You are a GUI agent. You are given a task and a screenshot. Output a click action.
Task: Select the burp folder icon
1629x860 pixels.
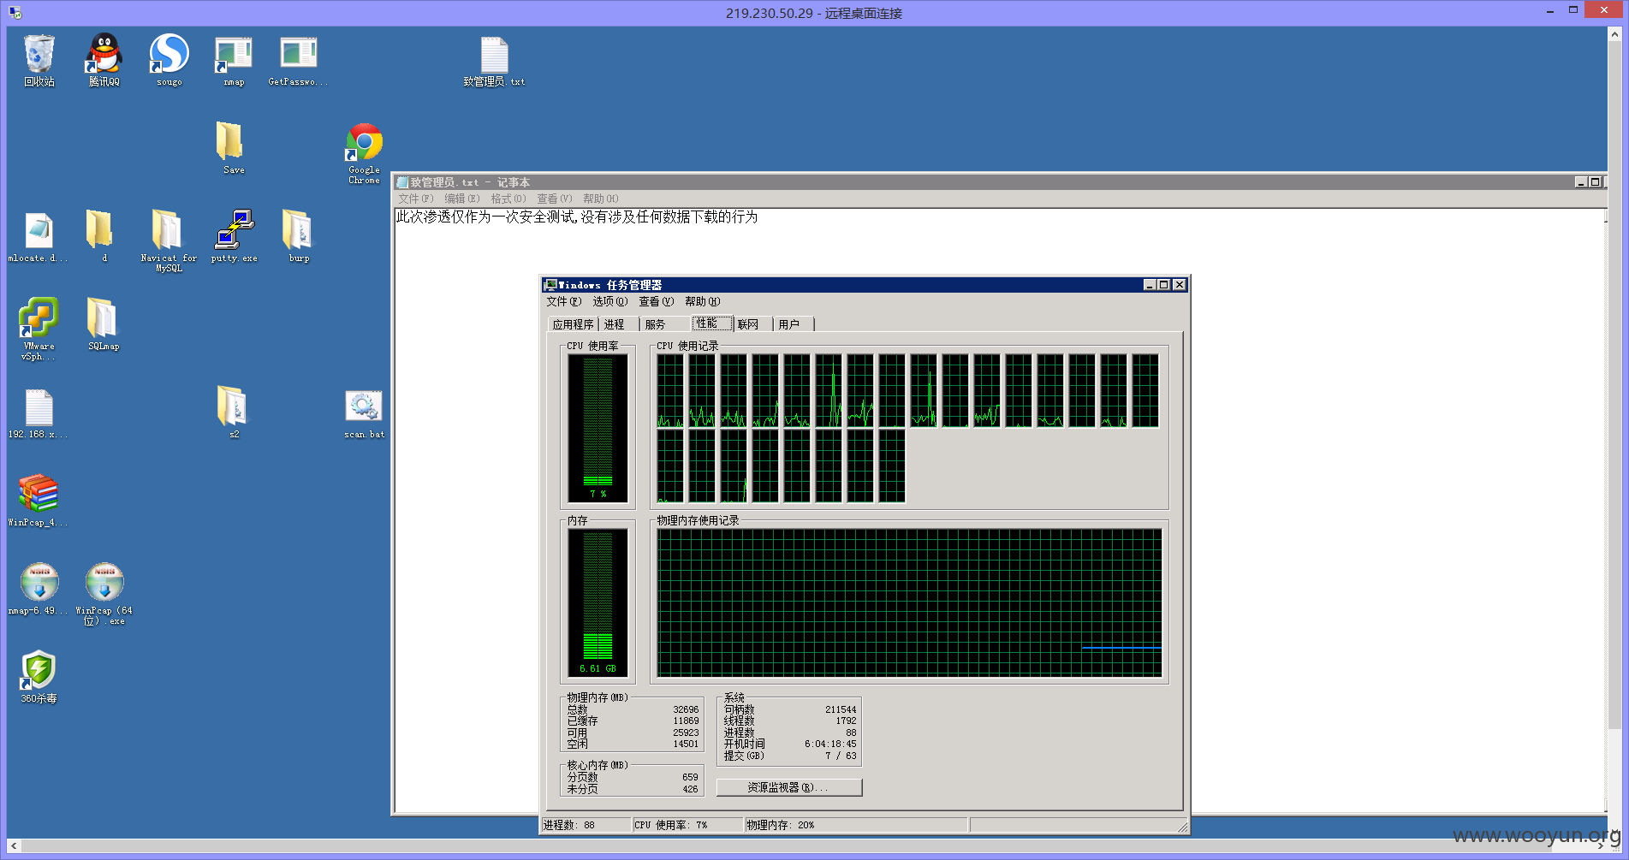coord(299,236)
